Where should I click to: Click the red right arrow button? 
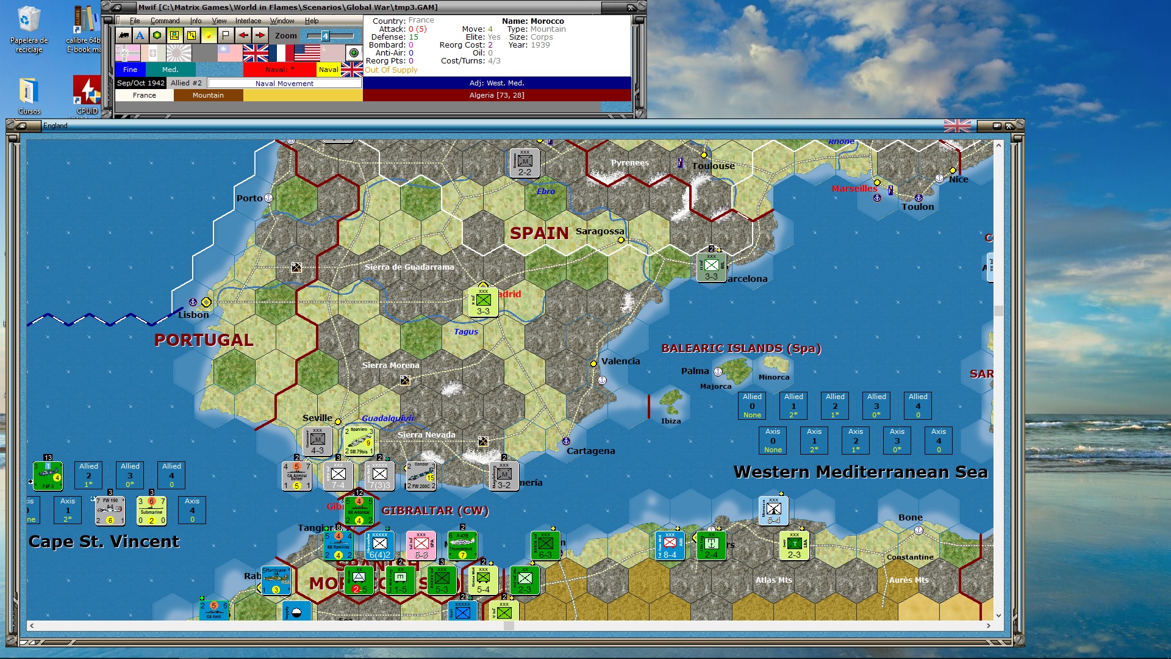[260, 35]
